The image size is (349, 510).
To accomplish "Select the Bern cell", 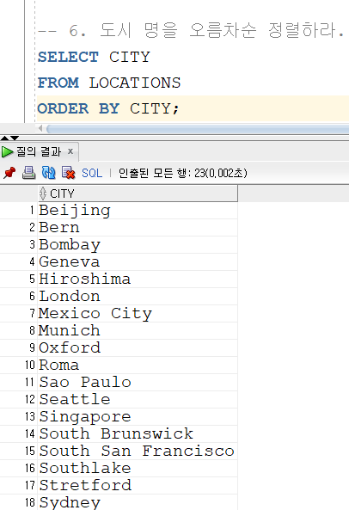I will pyautogui.click(x=138, y=228).
